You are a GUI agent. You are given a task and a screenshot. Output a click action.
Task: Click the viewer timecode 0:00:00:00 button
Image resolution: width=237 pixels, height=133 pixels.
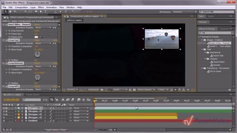[93, 90]
